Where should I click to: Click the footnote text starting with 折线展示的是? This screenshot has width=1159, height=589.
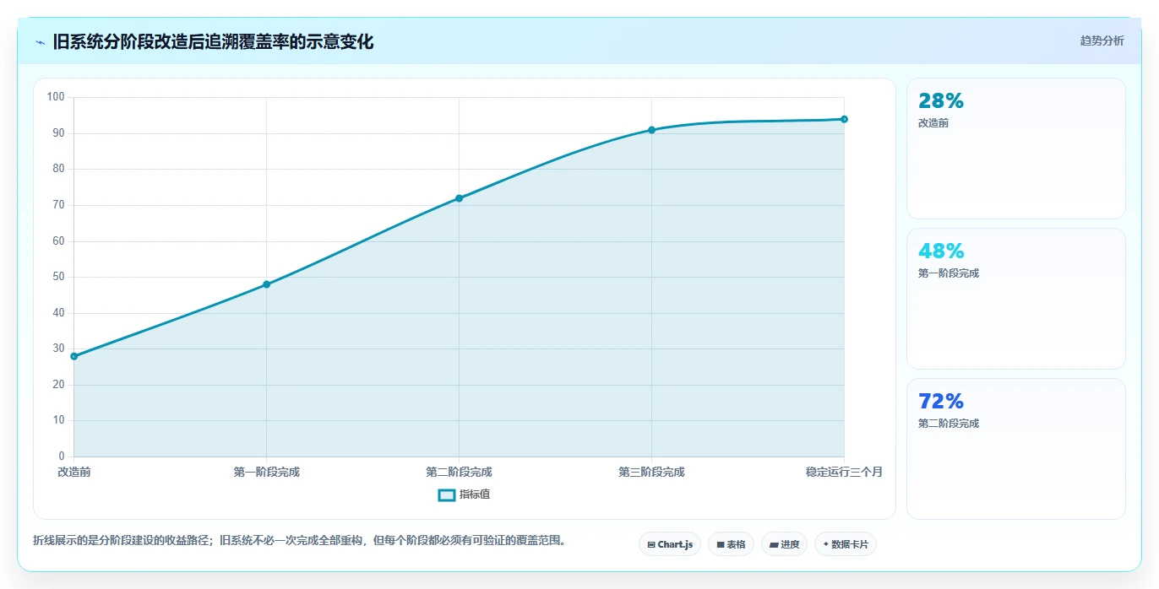click(x=299, y=540)
